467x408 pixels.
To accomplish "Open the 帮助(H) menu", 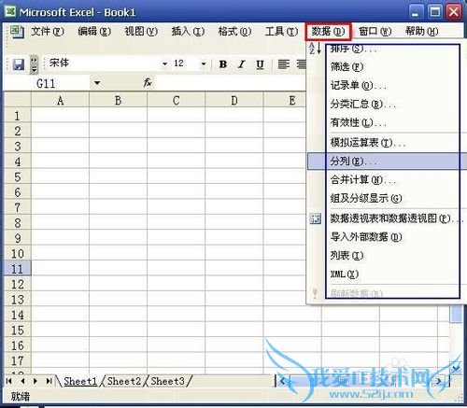I will 422,32.
